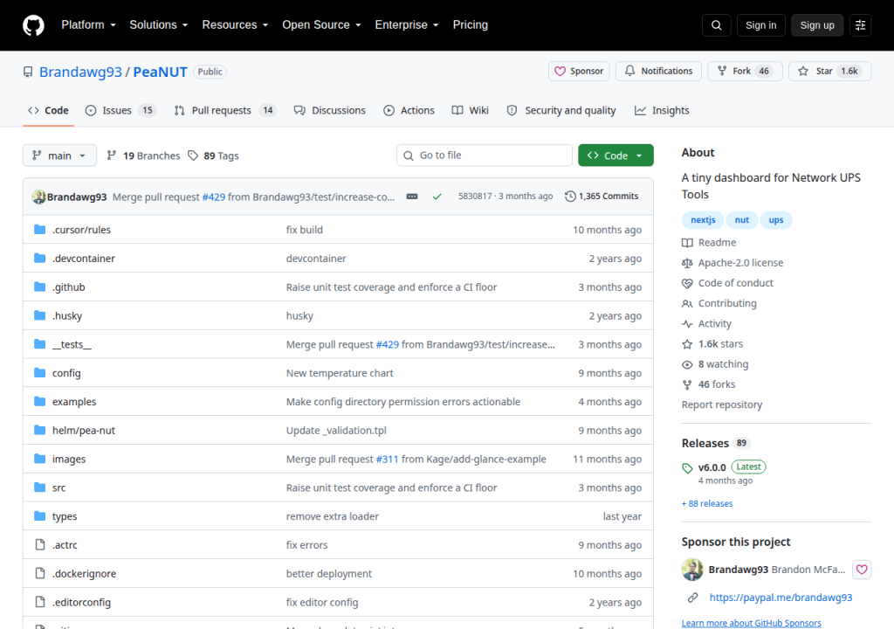Open the images folder

click(x=69, y=459)
